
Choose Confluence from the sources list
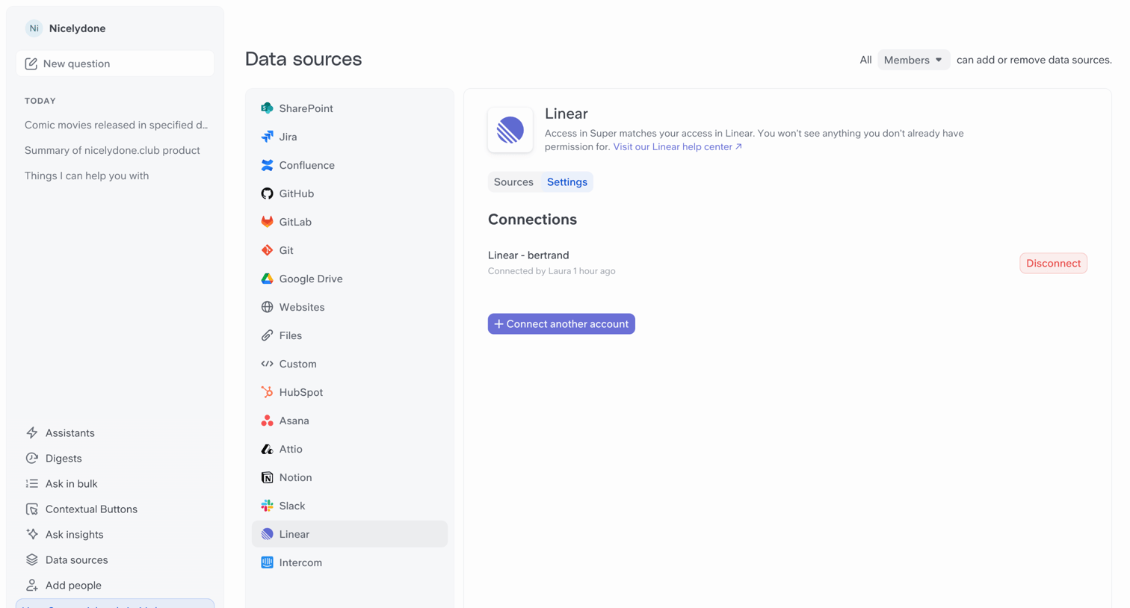[350, 165]
